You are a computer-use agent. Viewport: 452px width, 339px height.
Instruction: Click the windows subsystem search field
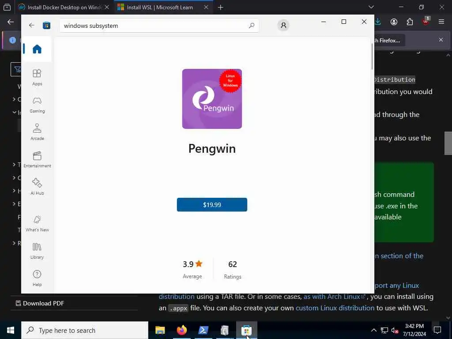[159, 26]
